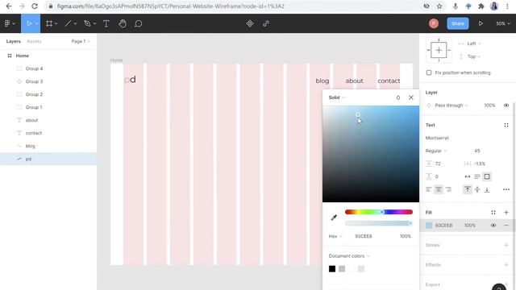Align text right

pyautogui.click(x=448, y=189)
